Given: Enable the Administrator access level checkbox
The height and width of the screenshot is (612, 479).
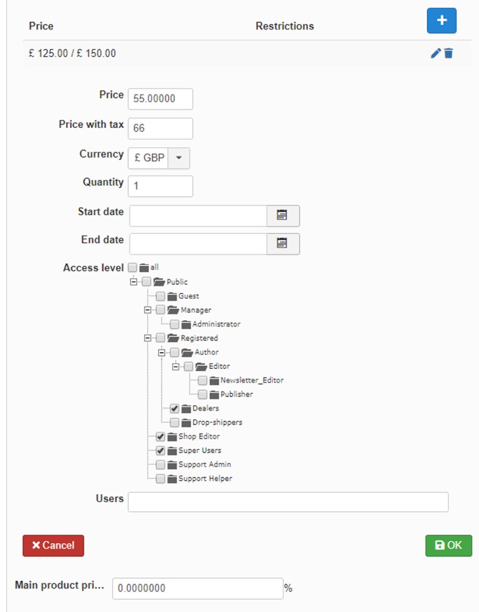Looking at the screenshot, I should [174, 324].
